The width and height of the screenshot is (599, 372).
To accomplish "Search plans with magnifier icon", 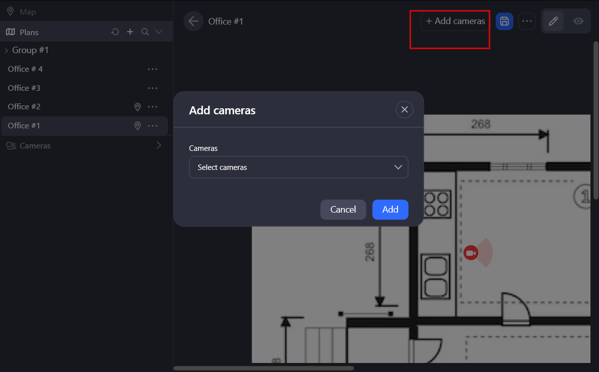I will pyautogui.click(x=145, y=32).
